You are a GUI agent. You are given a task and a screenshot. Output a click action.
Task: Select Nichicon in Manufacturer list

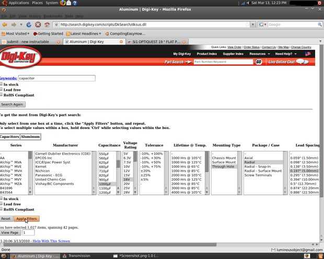click(42, 171)
